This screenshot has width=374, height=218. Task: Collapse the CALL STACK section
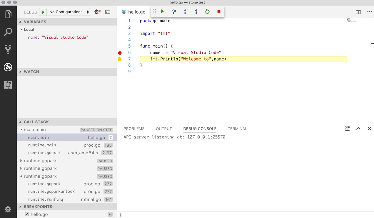click(x=67, y=122)
